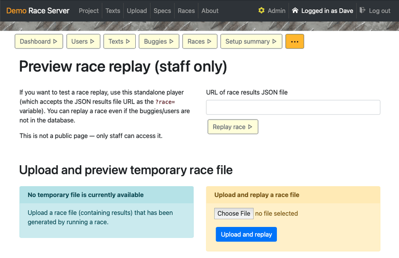
Task: Click the Admin link text
Action: (x=276, y=11)
